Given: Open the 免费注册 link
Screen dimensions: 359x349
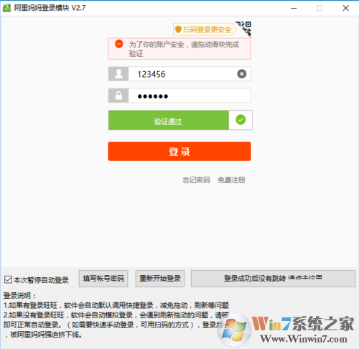Looking at the screenshot, I should [231, 180].
